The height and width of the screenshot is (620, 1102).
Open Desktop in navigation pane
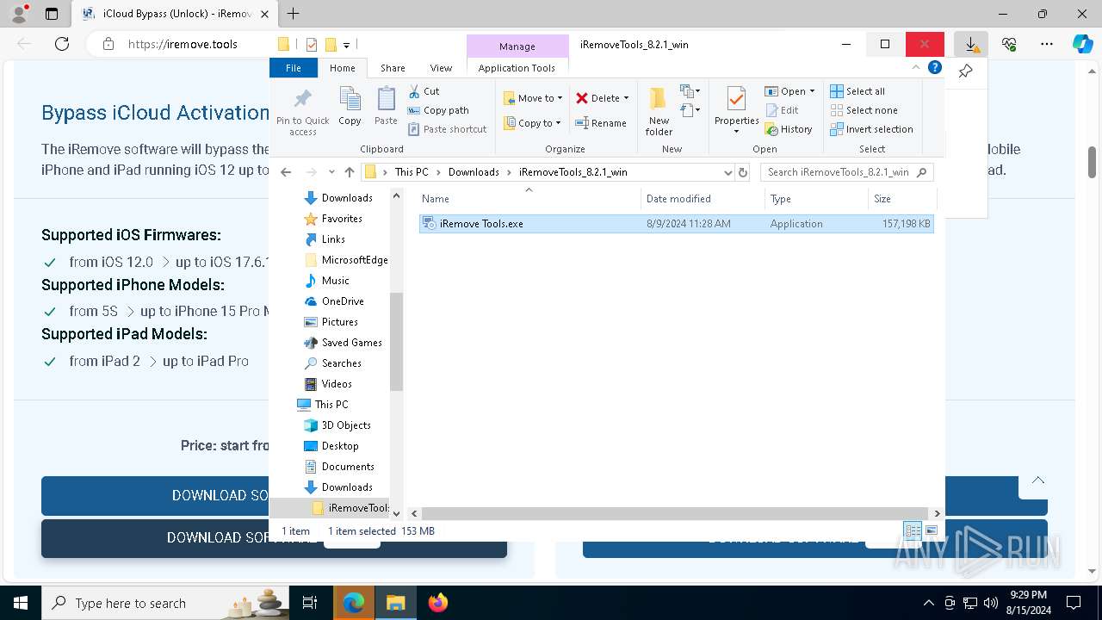[x=340, y=446]
